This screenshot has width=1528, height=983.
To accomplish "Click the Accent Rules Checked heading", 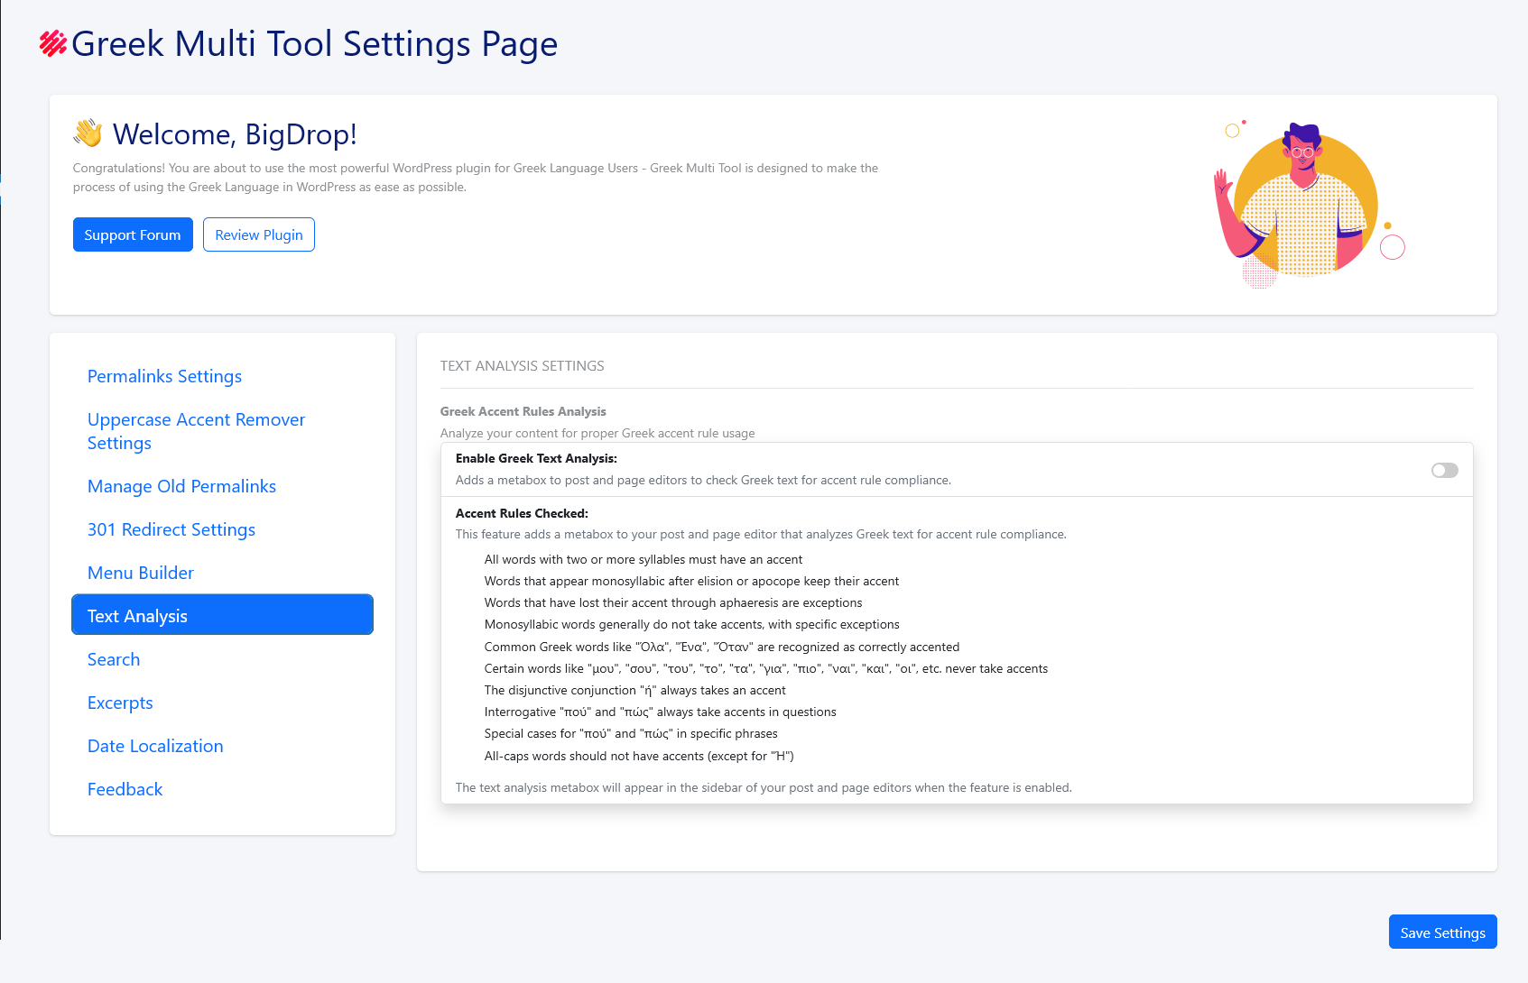I will coord(522,513).
